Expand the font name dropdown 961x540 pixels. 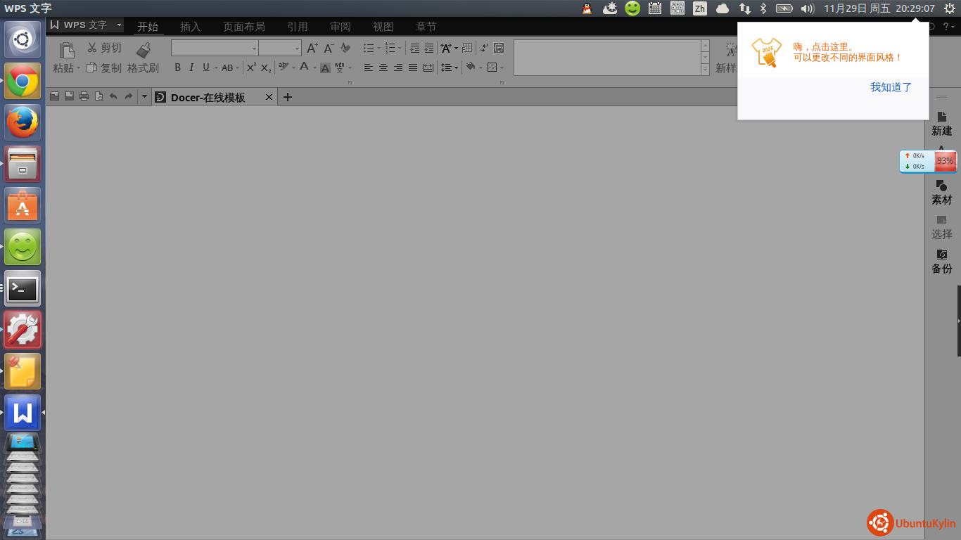coord(254,49)
